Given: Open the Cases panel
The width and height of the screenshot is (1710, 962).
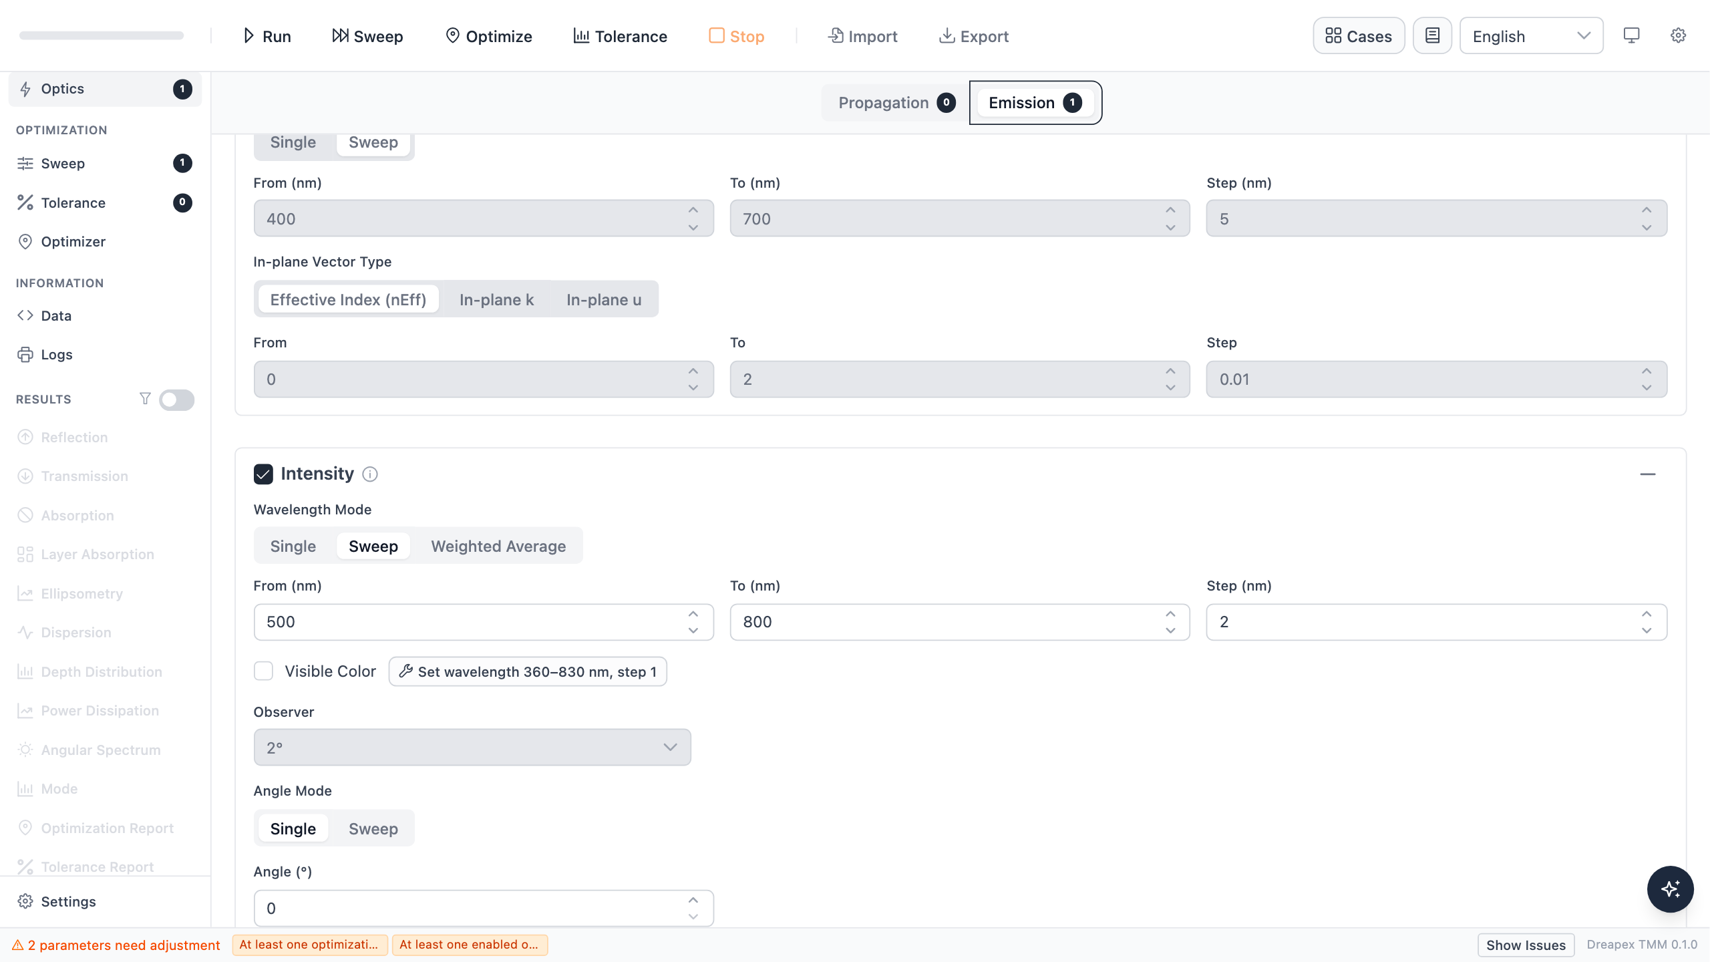Looking at the screenshot, I should (x=1359, y=36).
